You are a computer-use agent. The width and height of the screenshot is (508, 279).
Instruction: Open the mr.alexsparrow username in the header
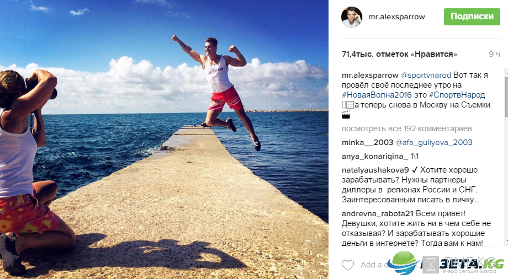point(396,17)
